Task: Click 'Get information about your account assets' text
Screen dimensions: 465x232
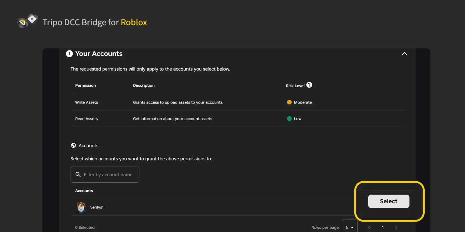Action: point(173,119)
